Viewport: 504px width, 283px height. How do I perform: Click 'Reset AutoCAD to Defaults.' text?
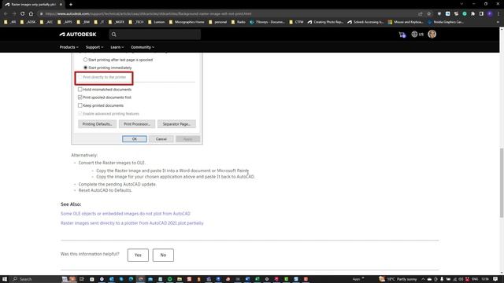[105, 190]
